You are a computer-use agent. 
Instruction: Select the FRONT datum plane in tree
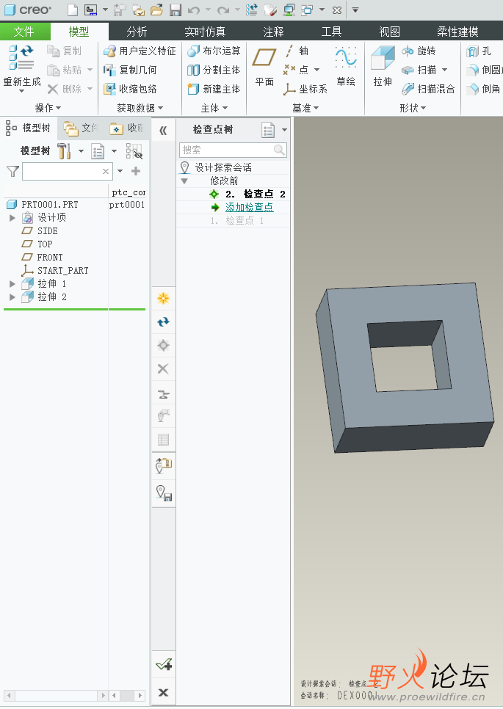(50, 258)
